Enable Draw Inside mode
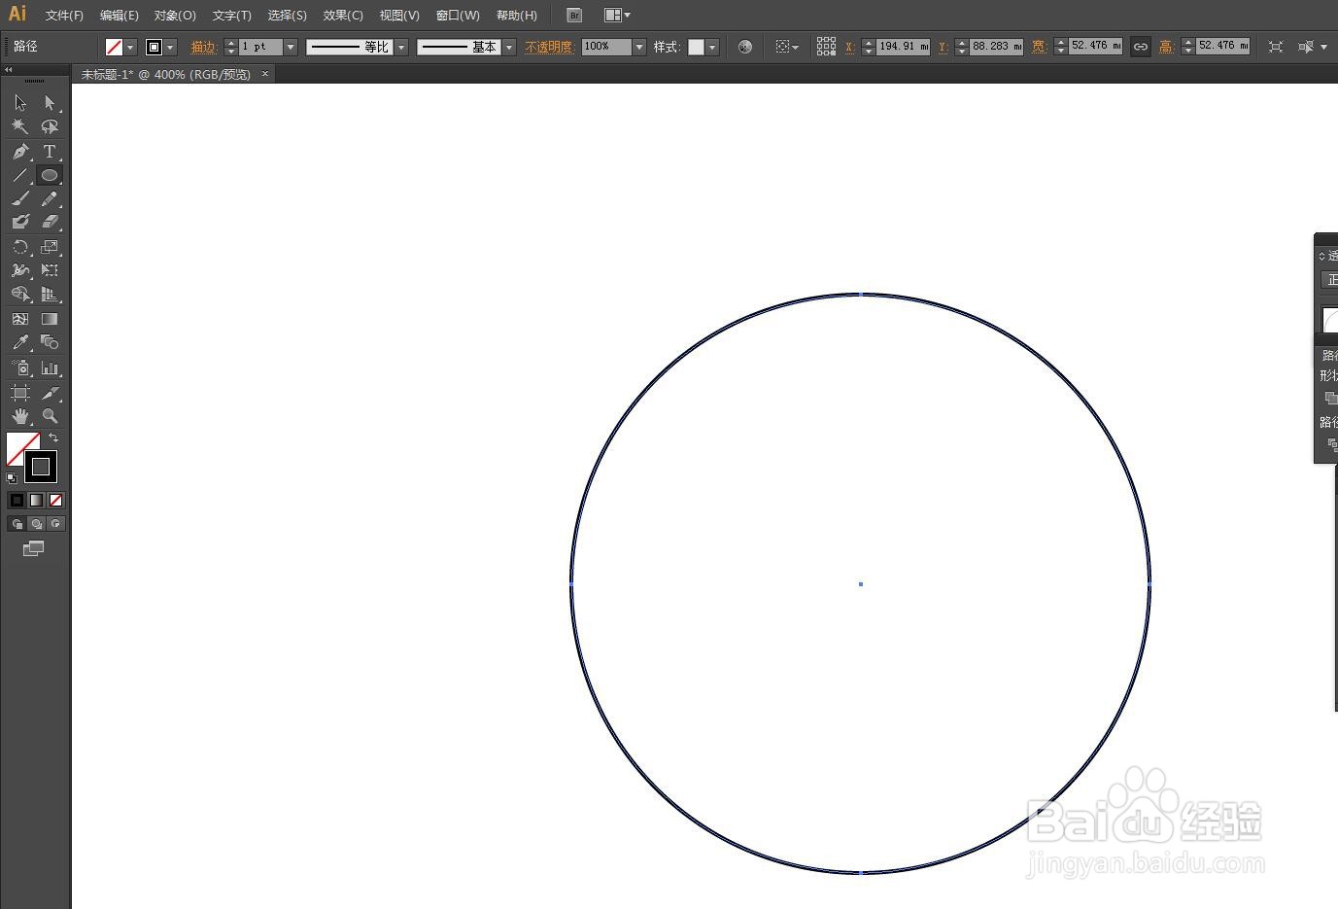The height and width of the screenshot is (909, 1338). 55,524
